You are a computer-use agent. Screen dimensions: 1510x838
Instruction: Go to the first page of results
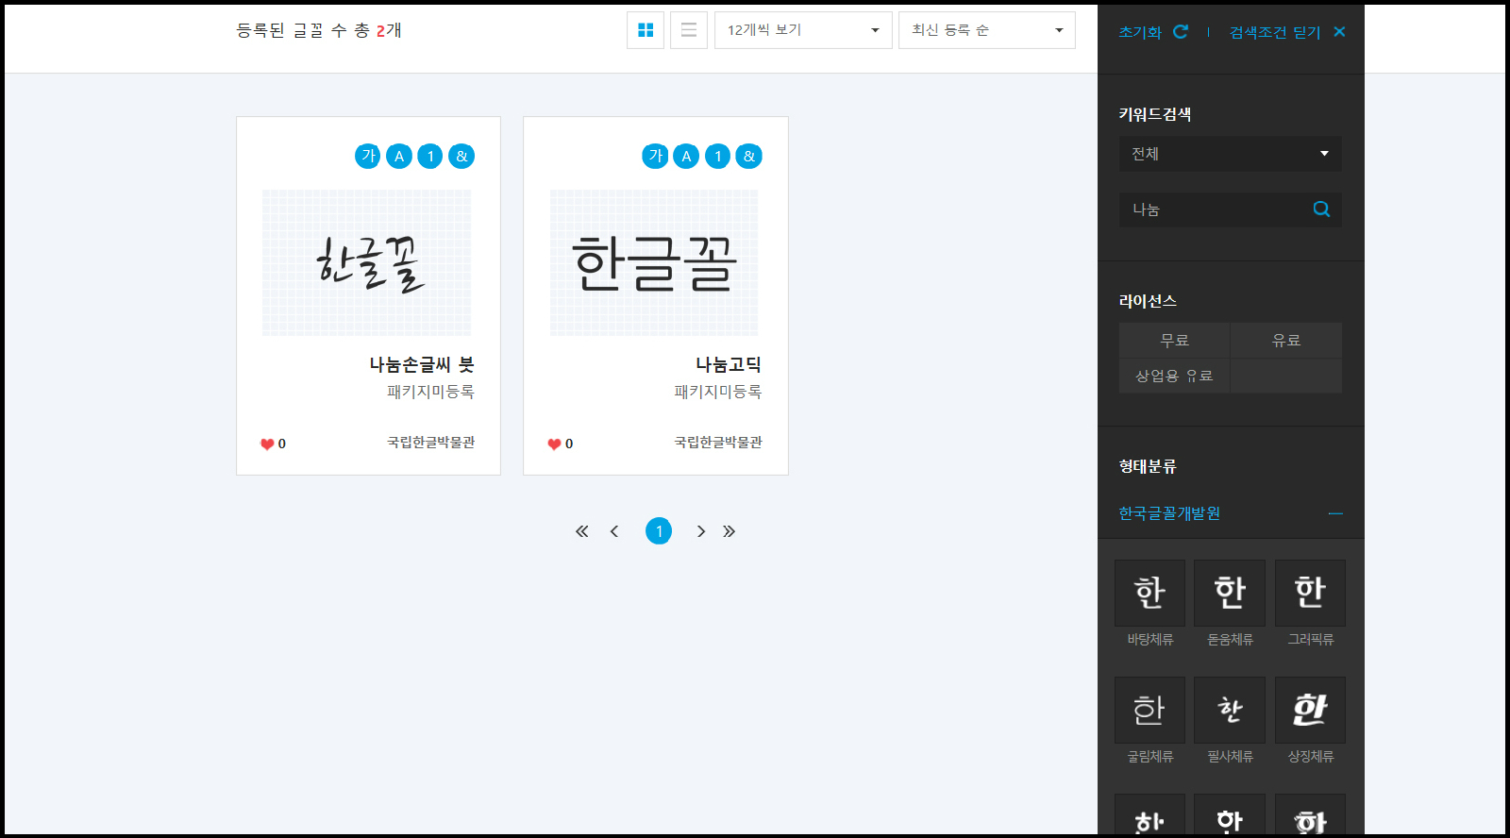pos(582,531)
